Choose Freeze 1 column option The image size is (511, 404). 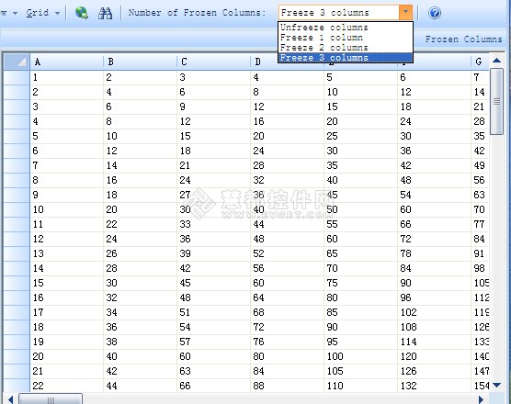(x=346, y=38)
